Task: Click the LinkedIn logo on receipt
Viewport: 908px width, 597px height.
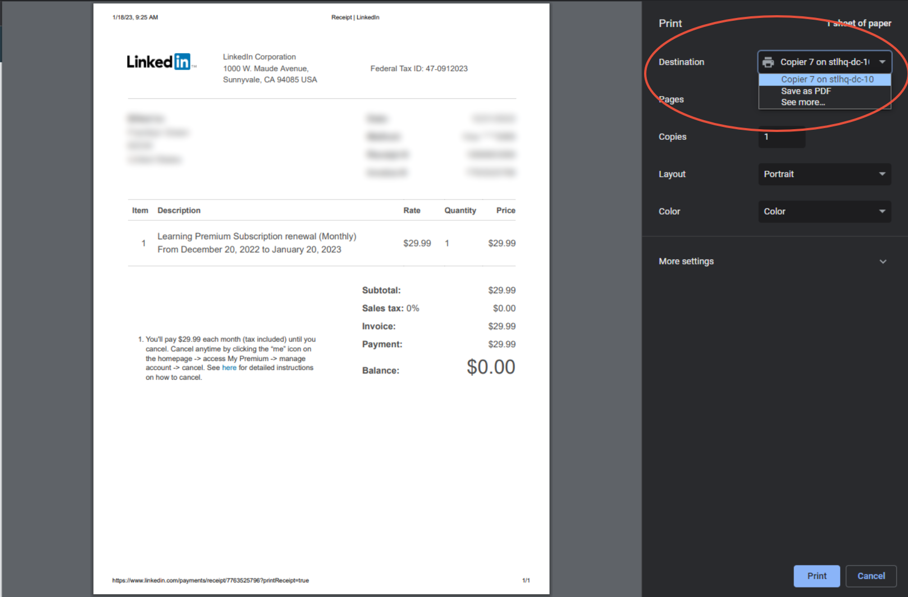Action: (161, 62)
